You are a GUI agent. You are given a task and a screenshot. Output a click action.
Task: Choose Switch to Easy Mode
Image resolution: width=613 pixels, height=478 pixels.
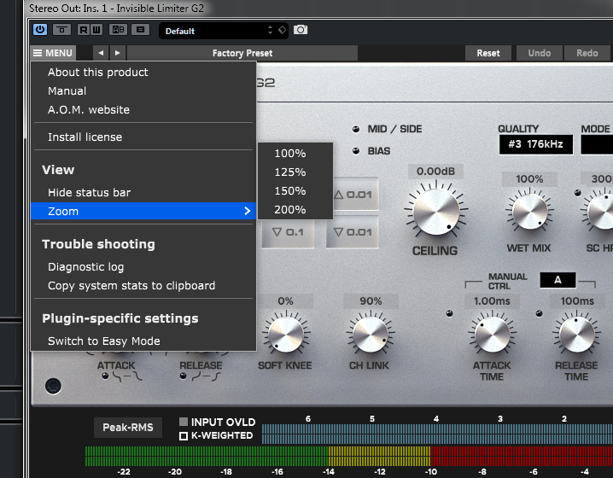[x=143, y=341]
